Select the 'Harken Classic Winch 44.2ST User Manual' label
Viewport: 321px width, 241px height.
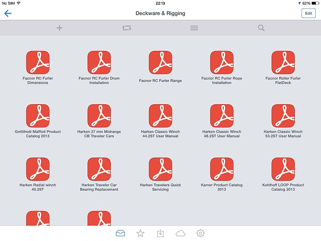pyautogui.click(x=160, y=134)
